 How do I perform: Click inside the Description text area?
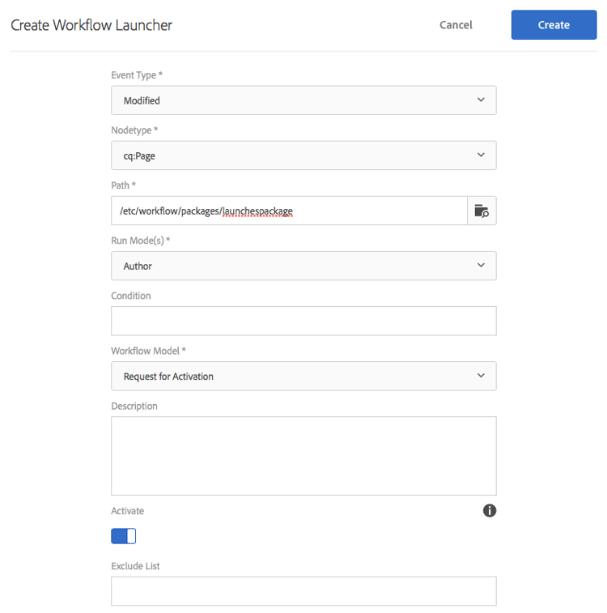(303, 456)
